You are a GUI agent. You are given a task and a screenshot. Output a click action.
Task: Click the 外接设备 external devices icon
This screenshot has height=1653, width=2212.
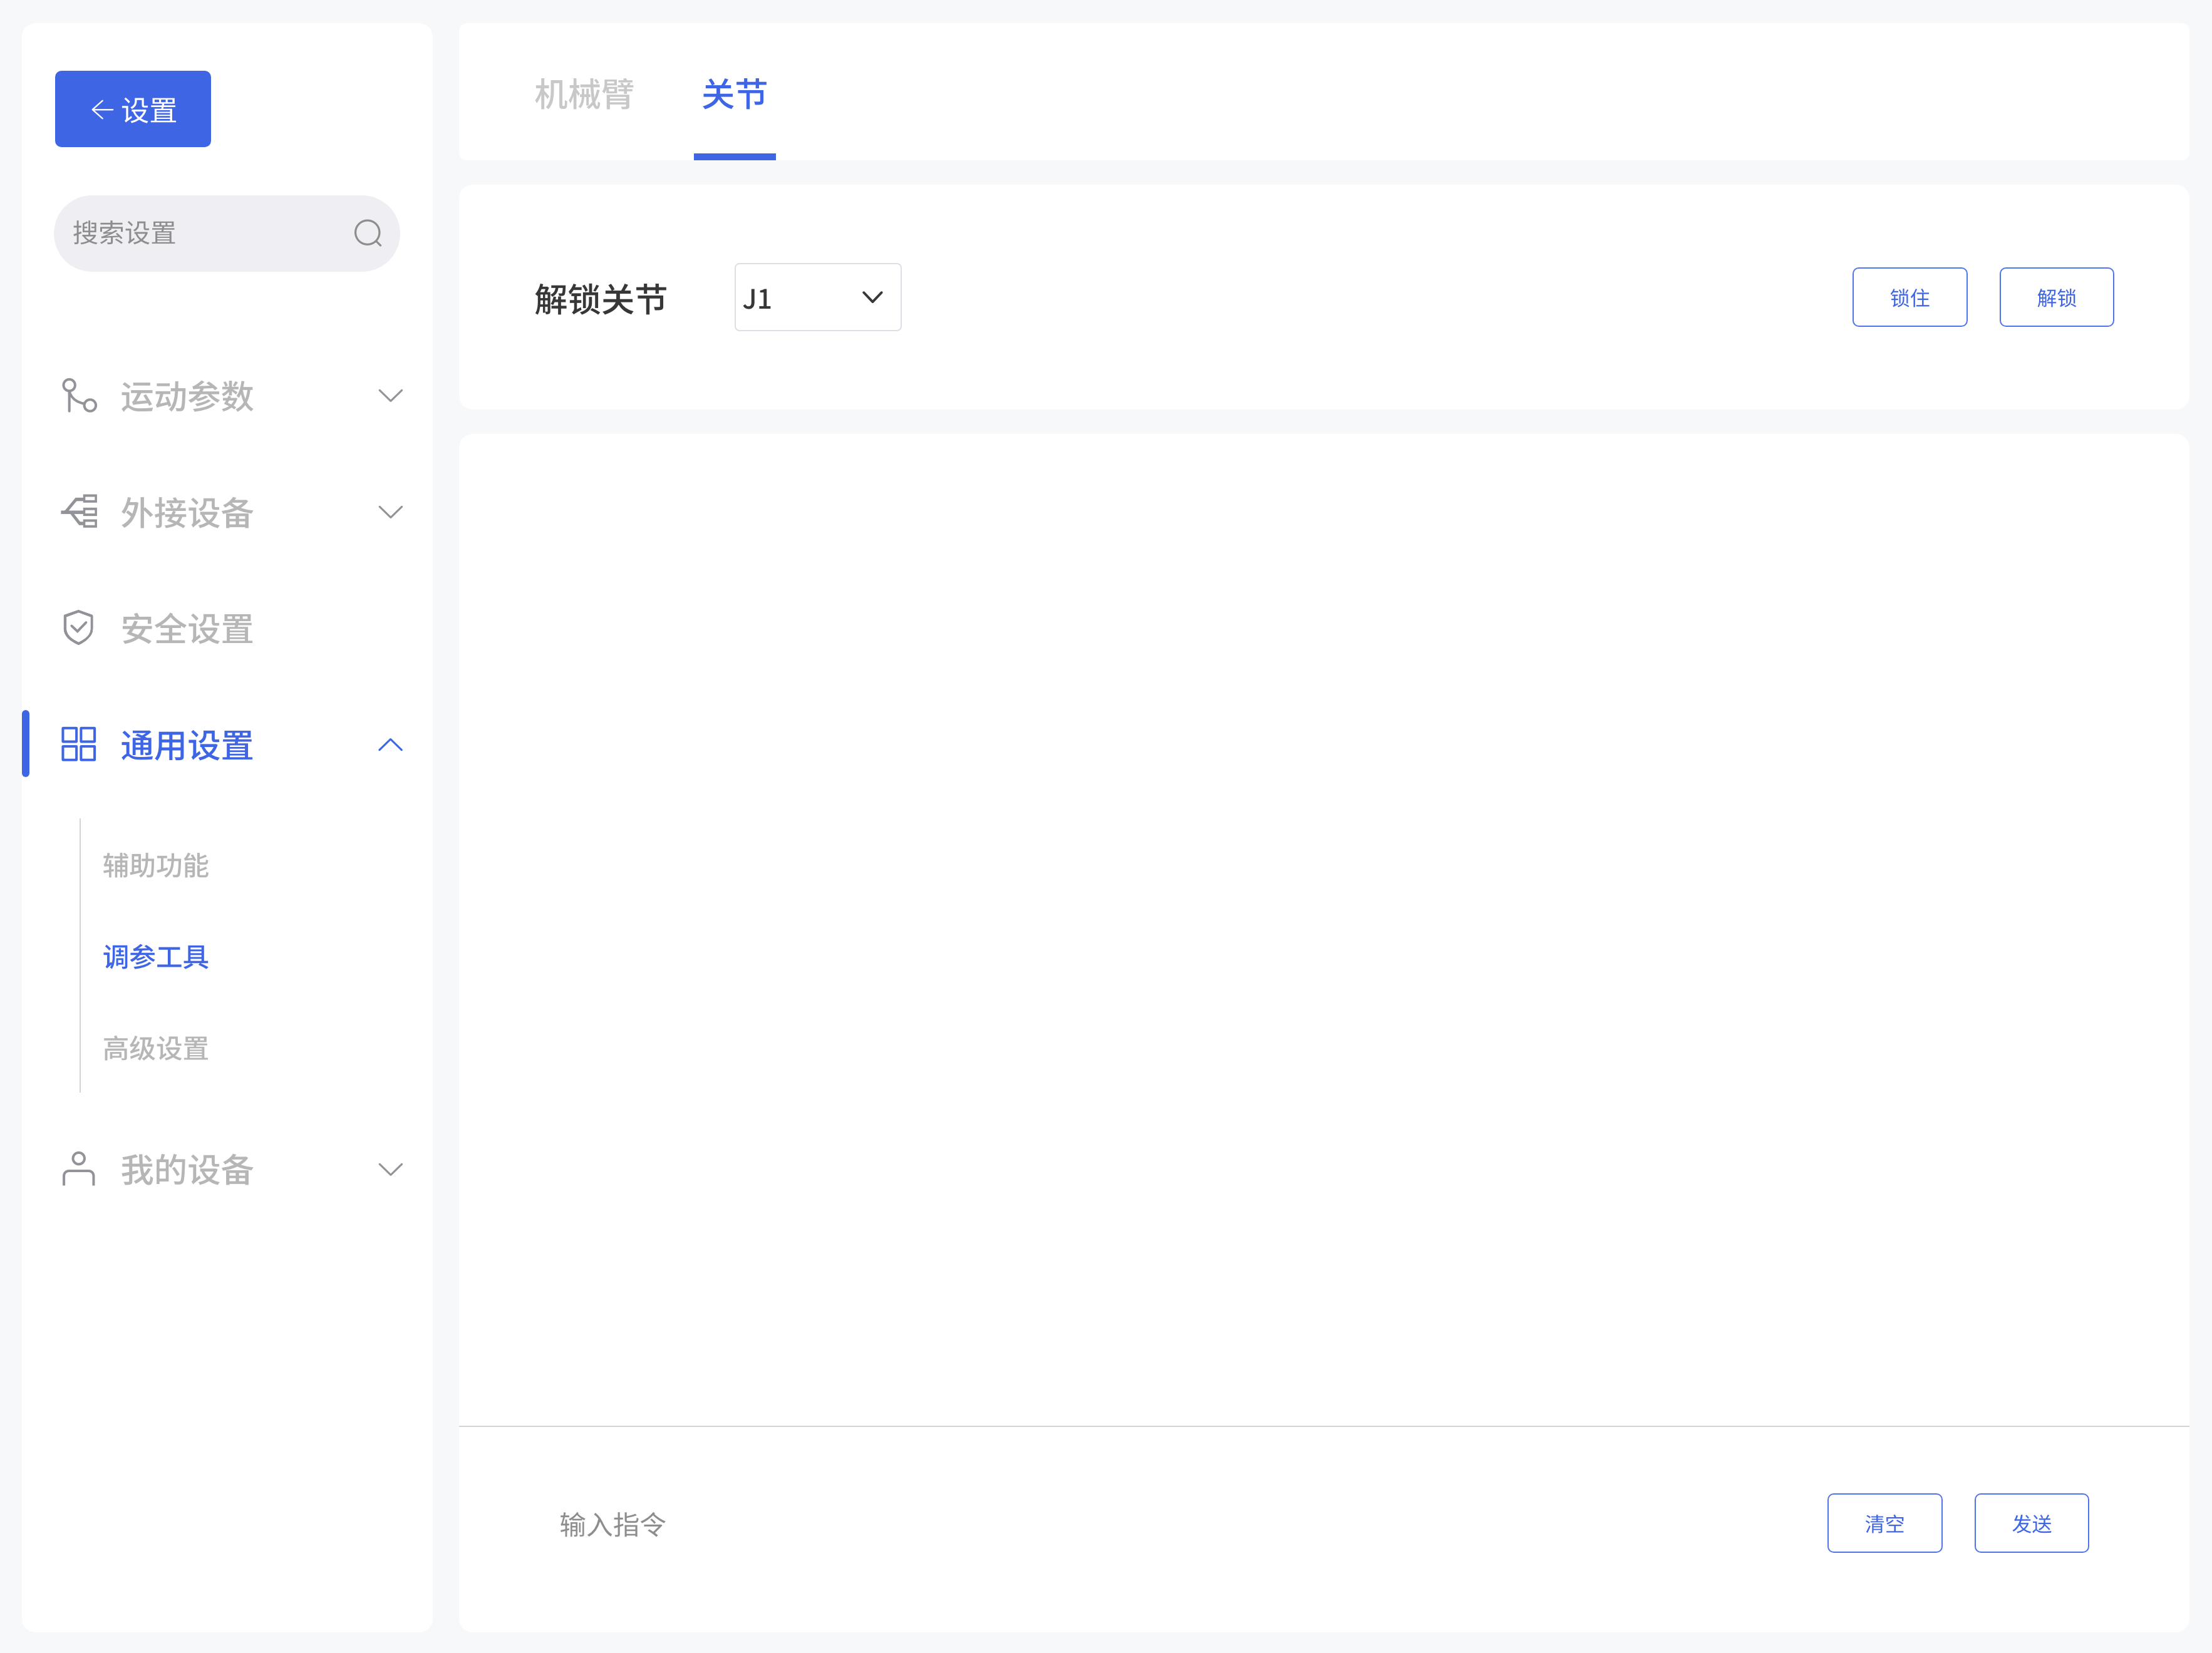coord(78,511)
